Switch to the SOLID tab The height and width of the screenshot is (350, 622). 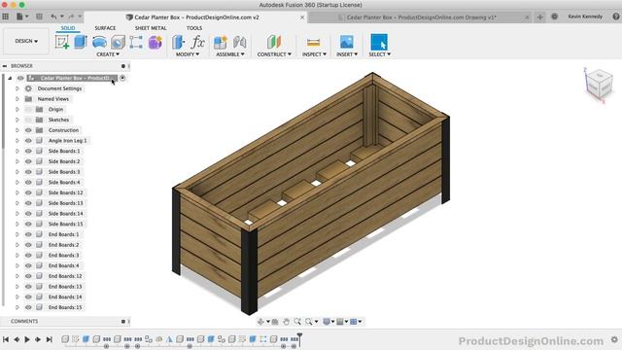pyautogui.click(x=68, y=28)
